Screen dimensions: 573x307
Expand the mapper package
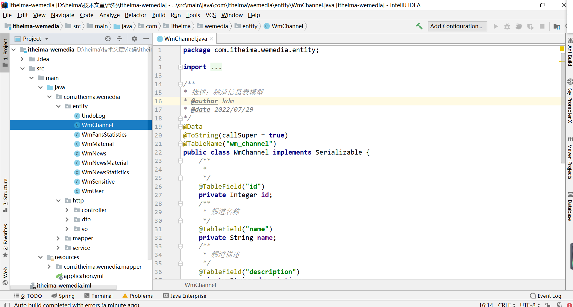58,238
